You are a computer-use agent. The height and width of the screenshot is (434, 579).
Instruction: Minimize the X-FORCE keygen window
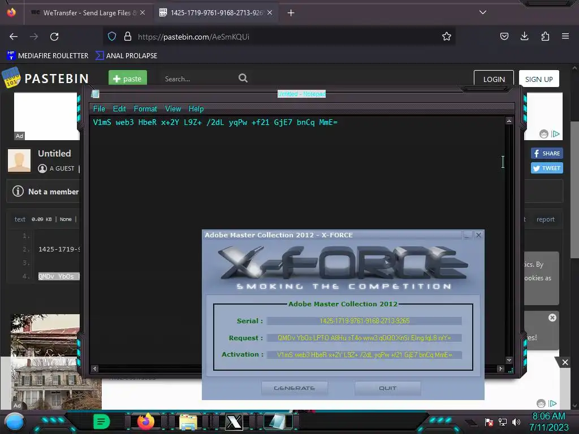[x=467, y=235]
